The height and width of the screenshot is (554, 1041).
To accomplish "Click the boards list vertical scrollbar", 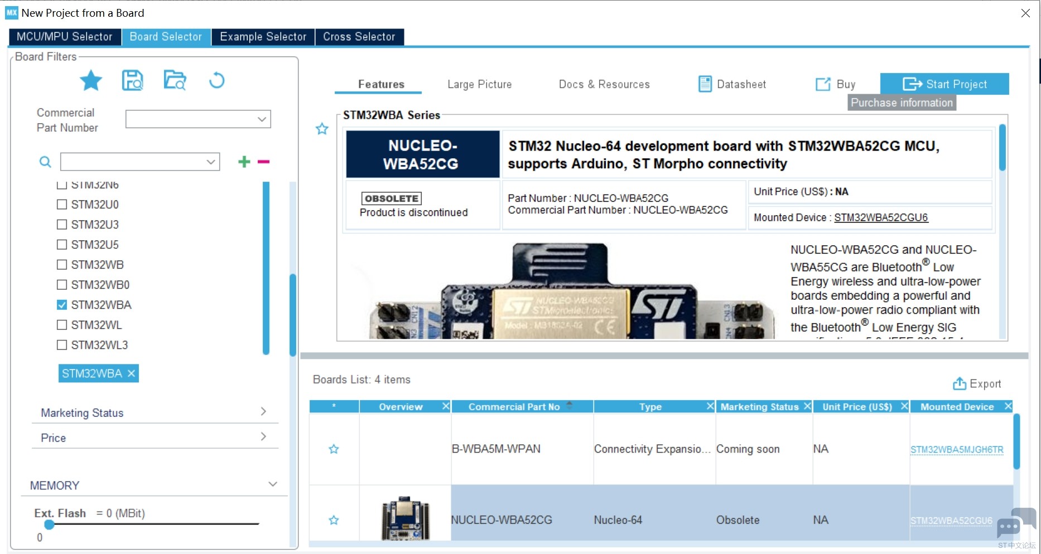I will pos(1016,441).
